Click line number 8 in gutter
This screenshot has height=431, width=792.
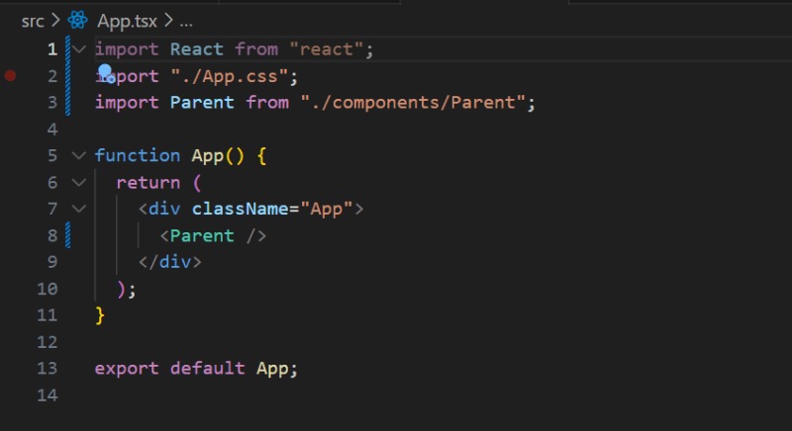[52, 235]
